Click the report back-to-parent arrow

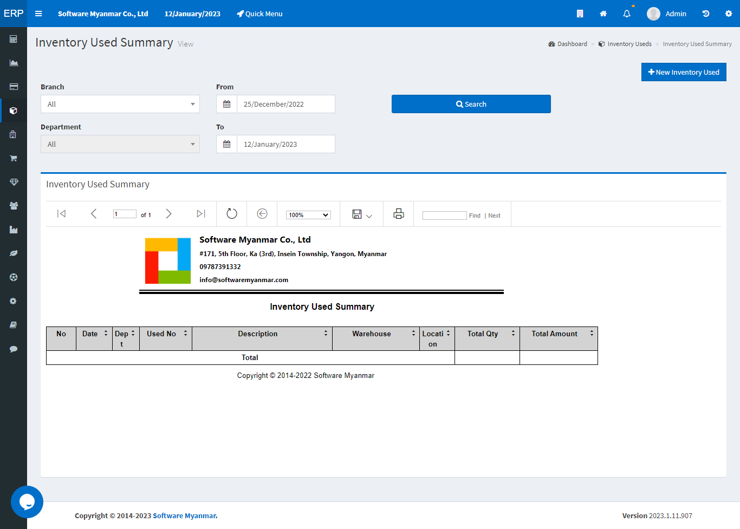click(262, 214)
